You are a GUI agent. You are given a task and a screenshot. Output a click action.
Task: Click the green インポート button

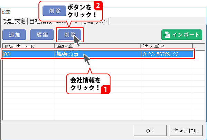click(182, 35)
